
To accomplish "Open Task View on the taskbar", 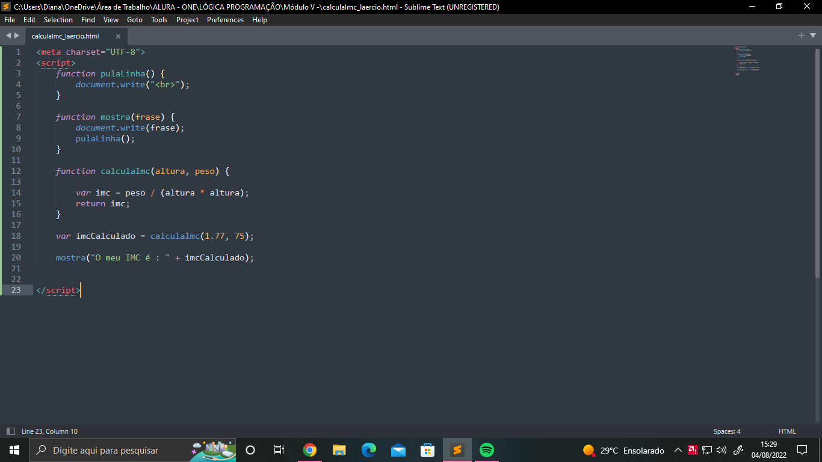I will pos(279,450).
